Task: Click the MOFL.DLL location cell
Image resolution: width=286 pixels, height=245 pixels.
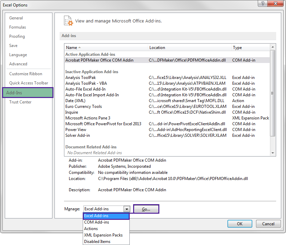Action: [x=187, y=101]
